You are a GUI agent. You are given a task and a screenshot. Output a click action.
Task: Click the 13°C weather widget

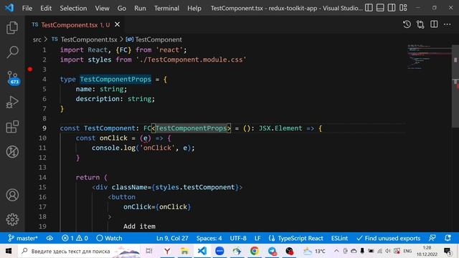click(314, 251)
